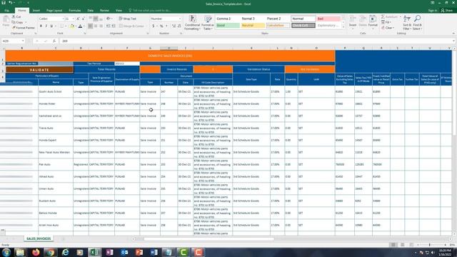Launch Firefox from the taskbar
457x257 pixels.
[x=36, y=252]
